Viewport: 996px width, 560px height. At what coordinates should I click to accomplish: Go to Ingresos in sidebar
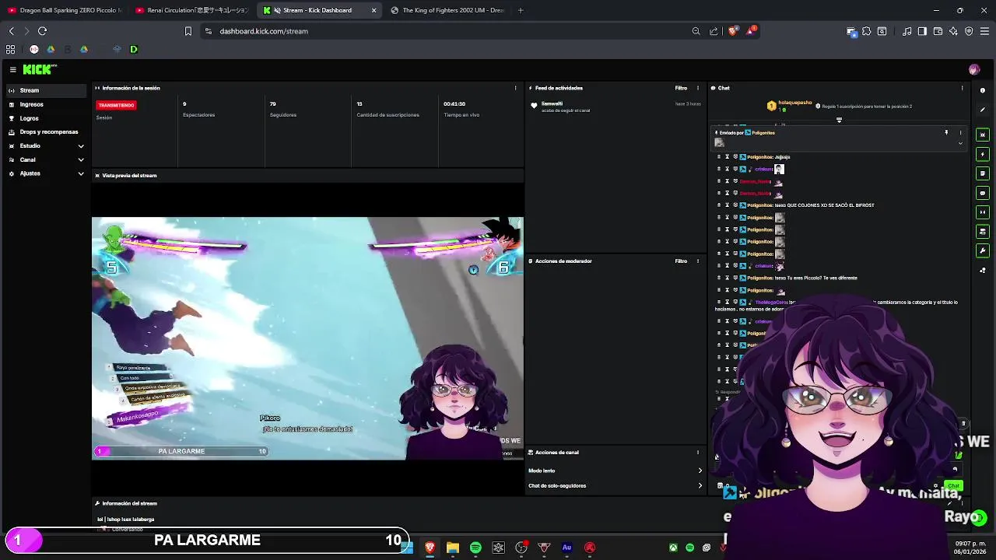47,104
